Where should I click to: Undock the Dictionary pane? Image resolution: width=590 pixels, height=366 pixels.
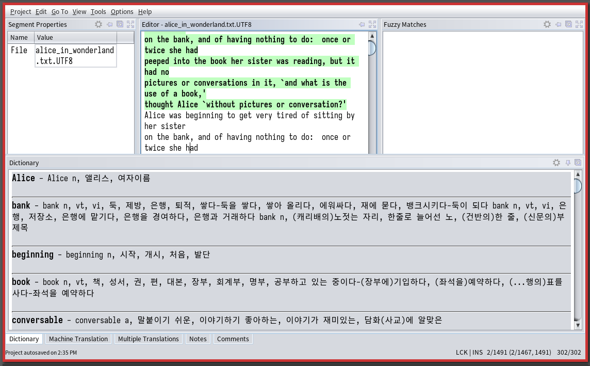pyautogui.click(x=578, y=163)
